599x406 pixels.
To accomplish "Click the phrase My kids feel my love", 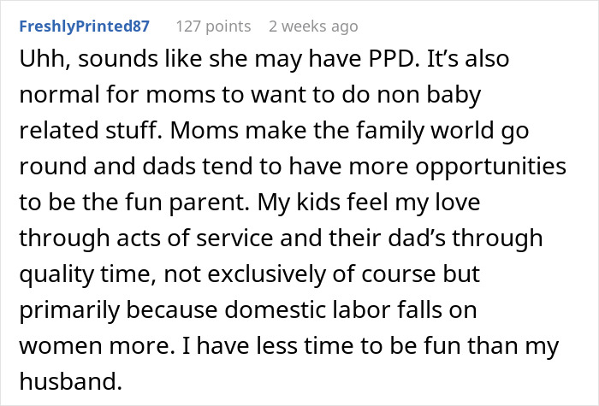I will [x=369, y=203].
